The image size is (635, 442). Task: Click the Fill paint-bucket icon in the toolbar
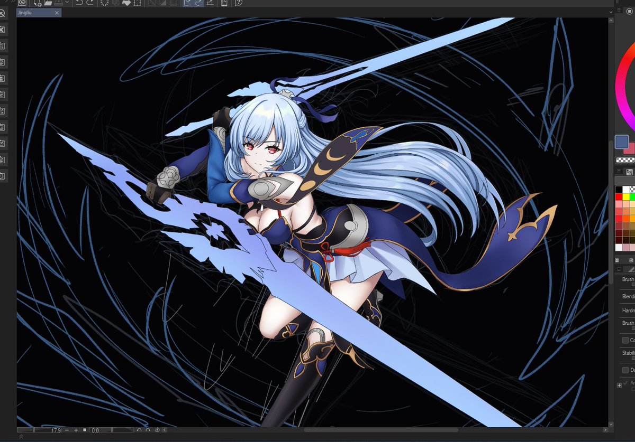point(126,3)
